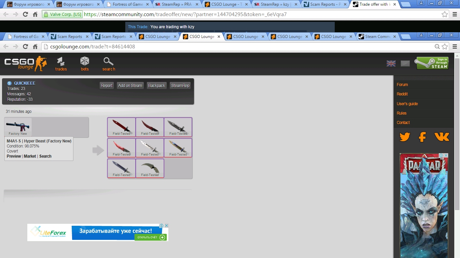Viewport: 460px width, 258px height.
Task: Open the Rules sidebar link
Action: point(401,113)
